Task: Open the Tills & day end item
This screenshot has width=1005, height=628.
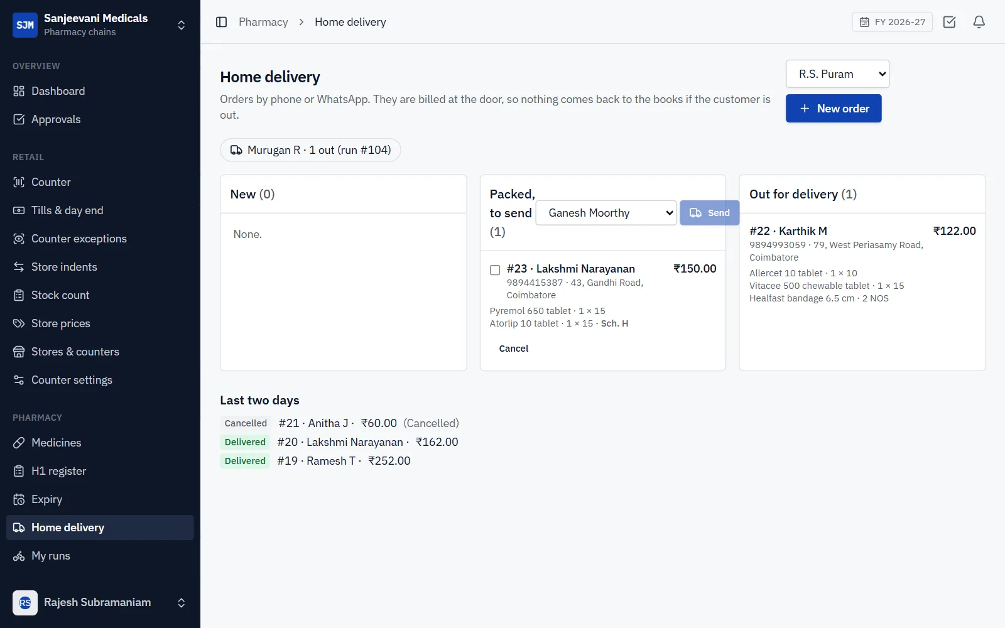Action: [100, 210]
